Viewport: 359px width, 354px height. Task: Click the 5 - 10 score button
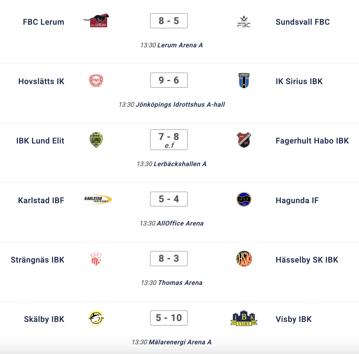[169, 318]
